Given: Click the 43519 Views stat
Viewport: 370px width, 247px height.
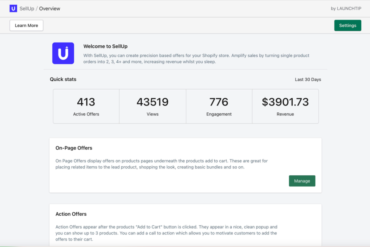Looking at the screenshot, I should 153,106.
